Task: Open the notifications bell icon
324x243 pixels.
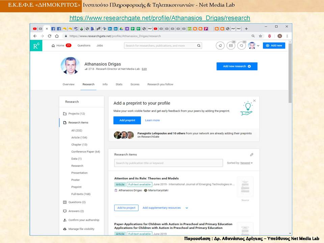Action: (220, 46)
